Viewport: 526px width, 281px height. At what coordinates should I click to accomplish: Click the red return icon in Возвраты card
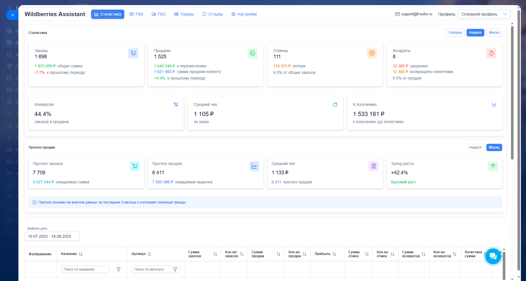coord(491,53)
